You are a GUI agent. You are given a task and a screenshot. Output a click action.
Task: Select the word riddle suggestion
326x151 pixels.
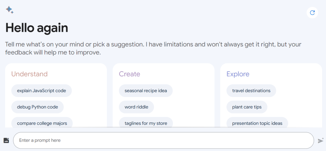click(136, 107)
